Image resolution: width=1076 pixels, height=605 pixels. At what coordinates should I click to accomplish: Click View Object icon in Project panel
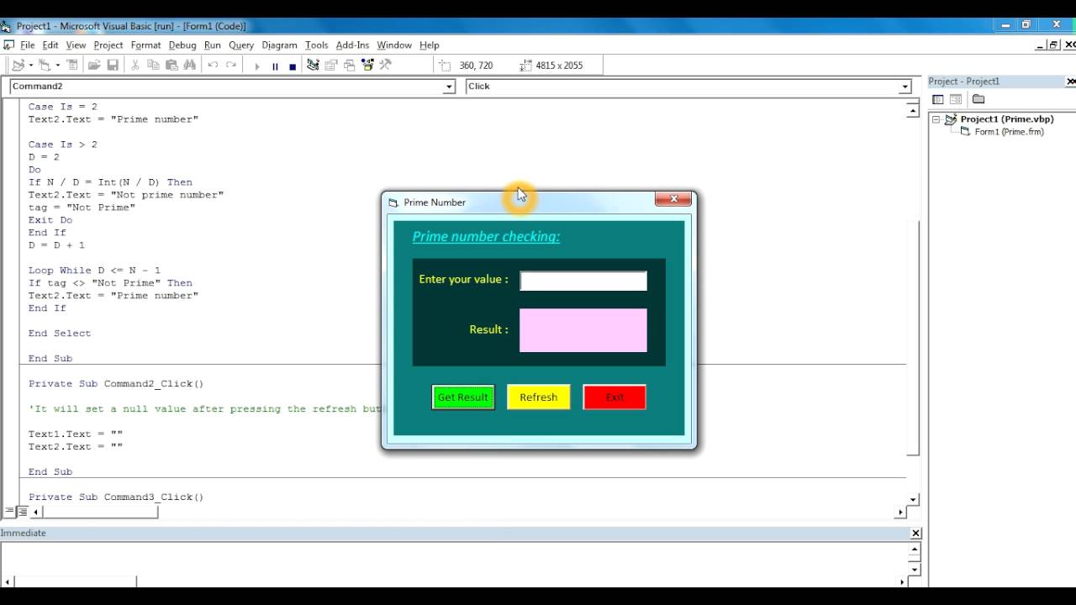pos(956,99)
